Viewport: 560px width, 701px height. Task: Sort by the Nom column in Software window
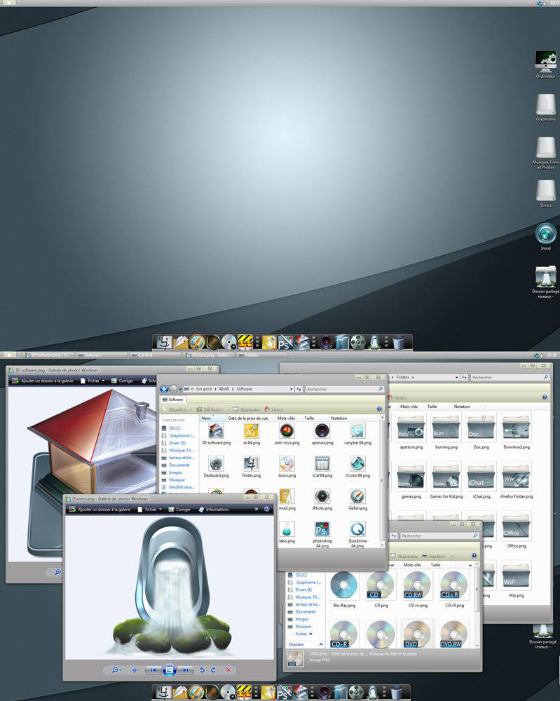coord(212,418)
